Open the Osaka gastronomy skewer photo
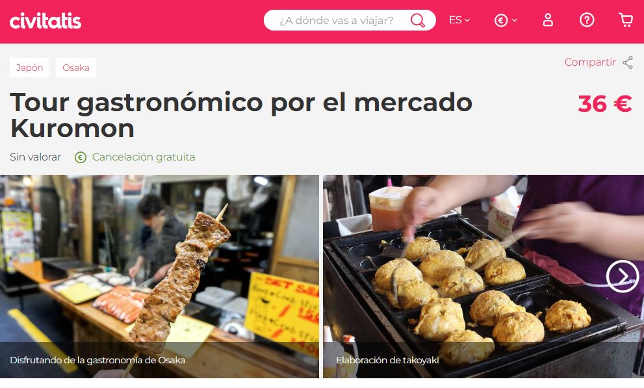Screen dimensions: 644x388 pos(159,276)
